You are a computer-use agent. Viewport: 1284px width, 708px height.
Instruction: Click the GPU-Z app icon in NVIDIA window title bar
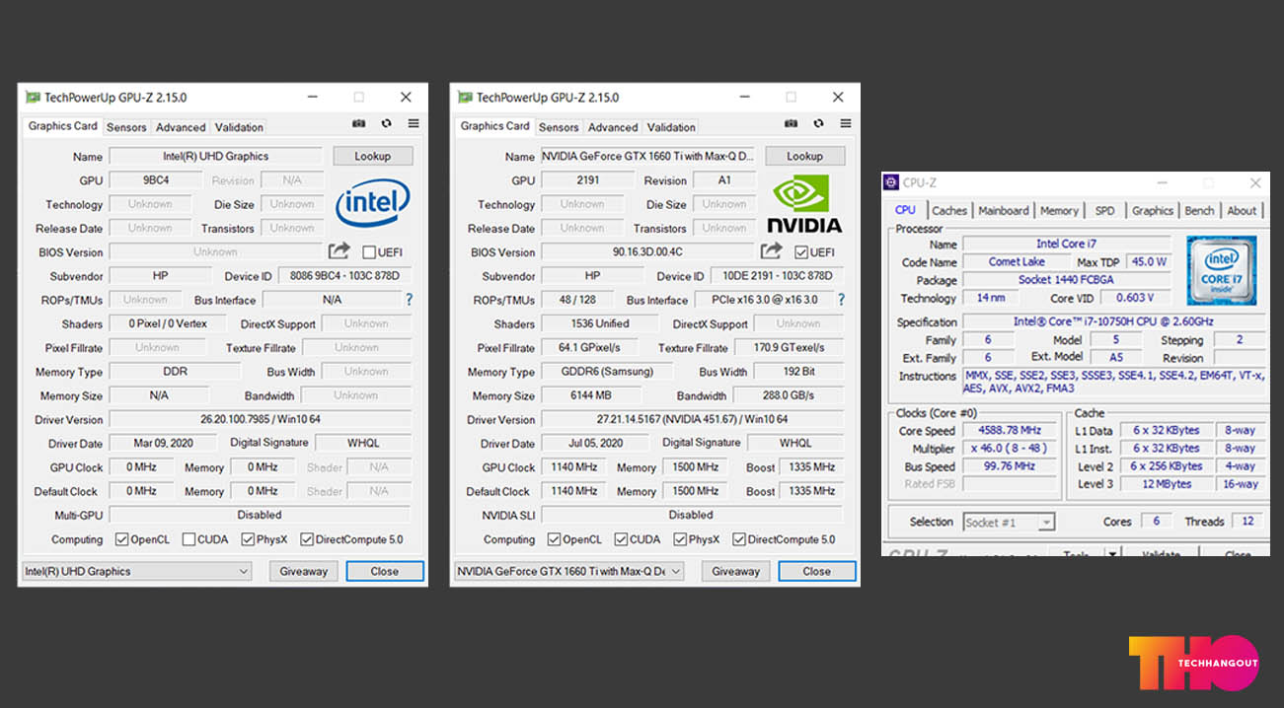click(466, 98)
